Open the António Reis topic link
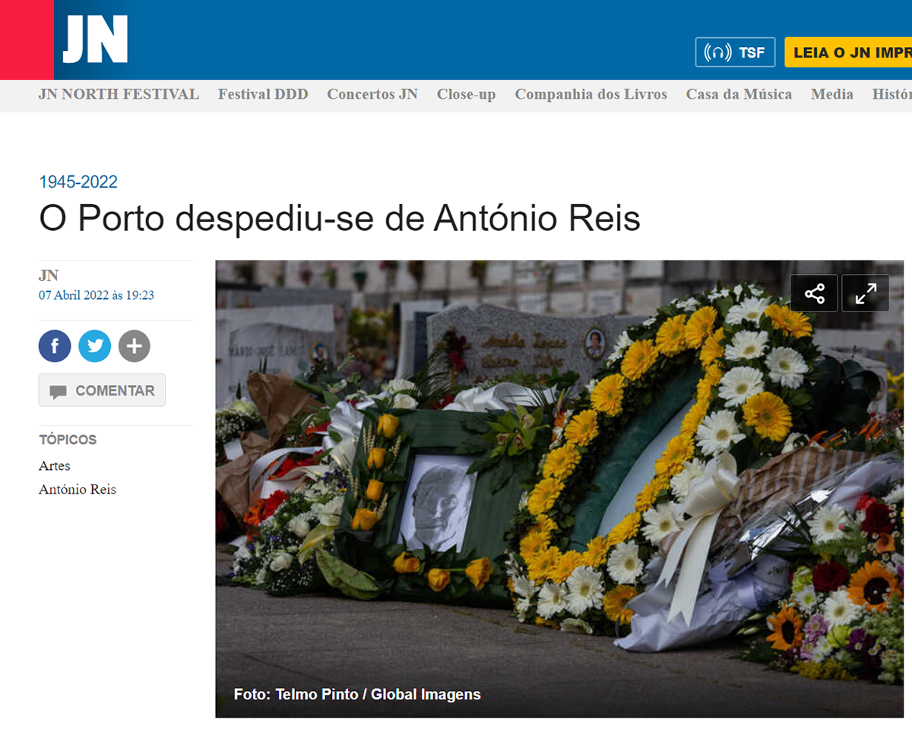912x735 pixels. 78,490
